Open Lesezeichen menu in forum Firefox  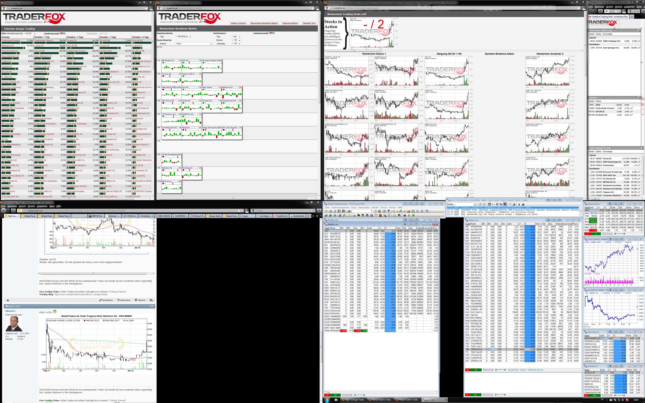click(x=42, y=206)
